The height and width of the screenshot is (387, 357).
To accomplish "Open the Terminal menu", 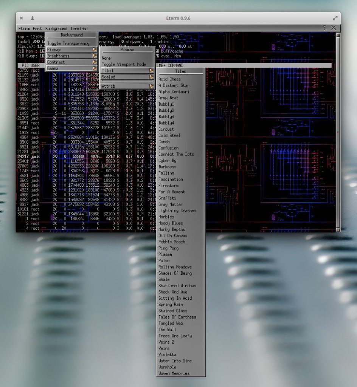I will point(79,29).
